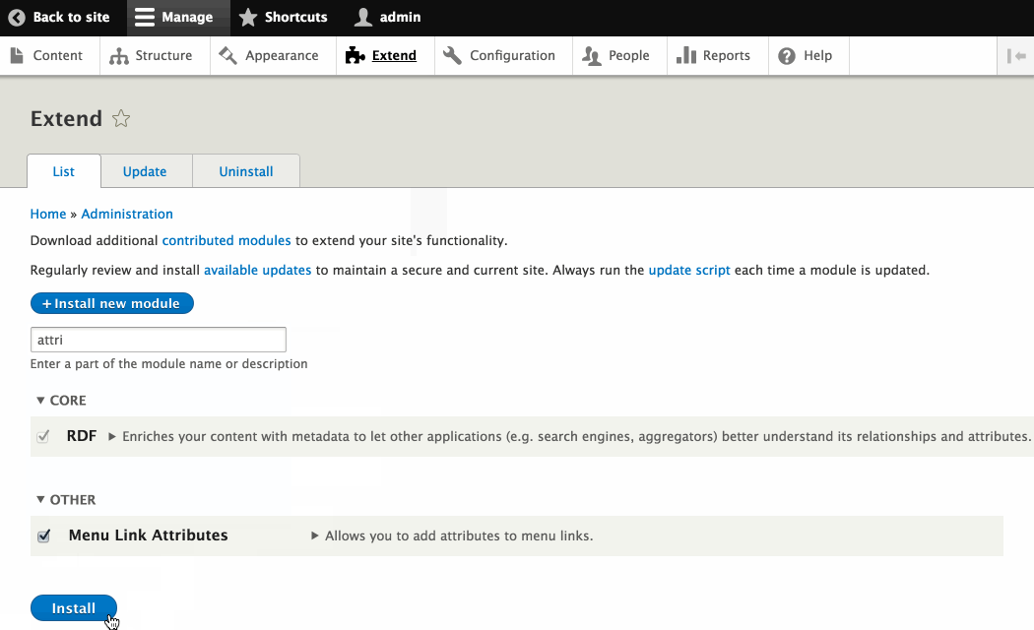Open the Configuration menu label
The image size is (1034, 630).
click(x=512, y=56)
